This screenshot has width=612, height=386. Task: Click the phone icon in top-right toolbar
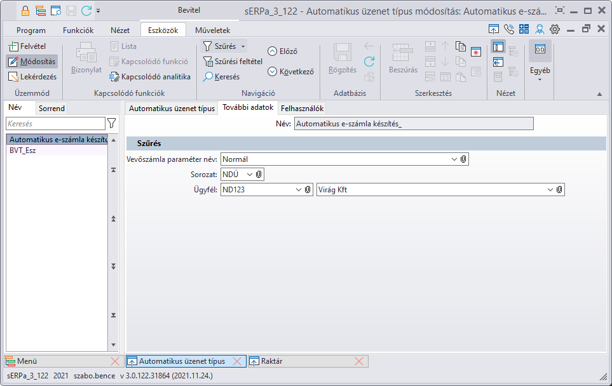[508, 29]
